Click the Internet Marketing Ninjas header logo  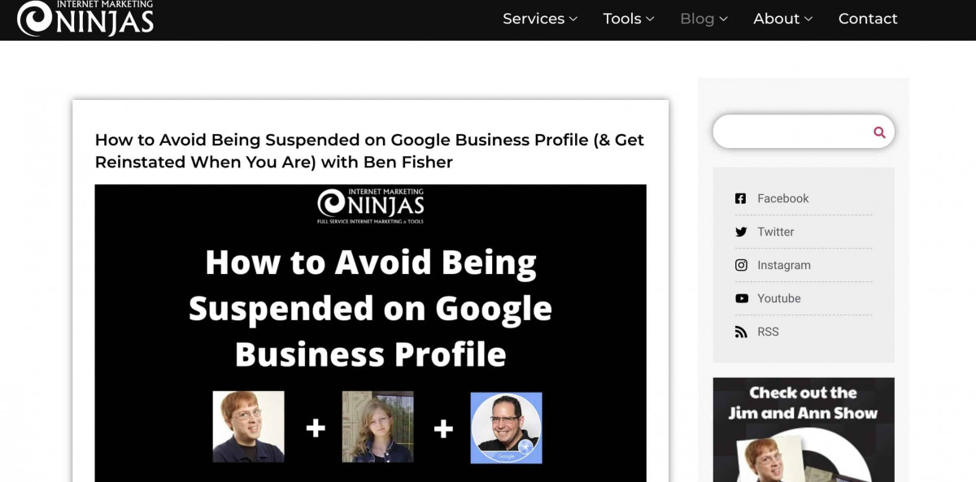(85, 19)
